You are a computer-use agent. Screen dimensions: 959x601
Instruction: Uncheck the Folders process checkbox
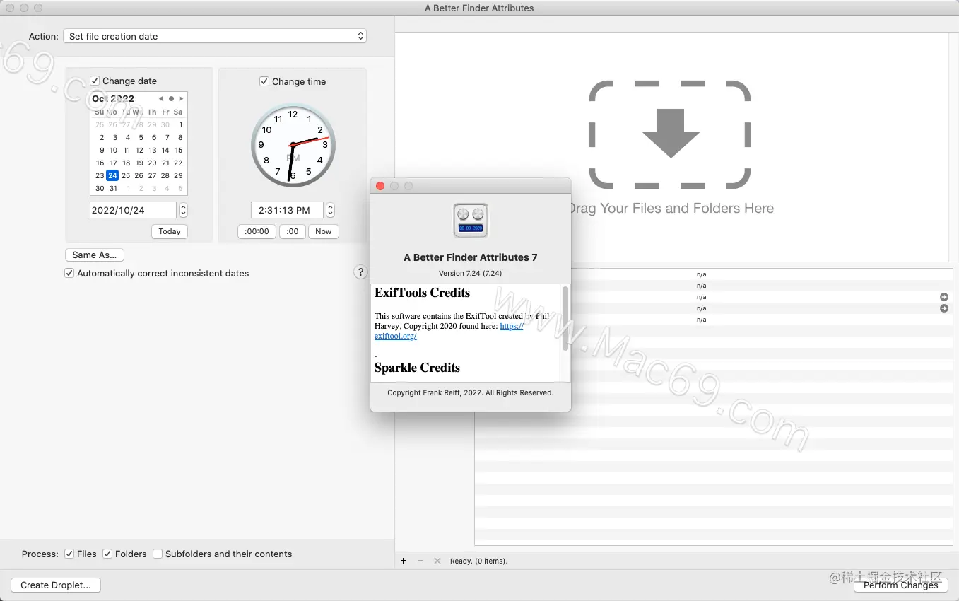[107, 554]
